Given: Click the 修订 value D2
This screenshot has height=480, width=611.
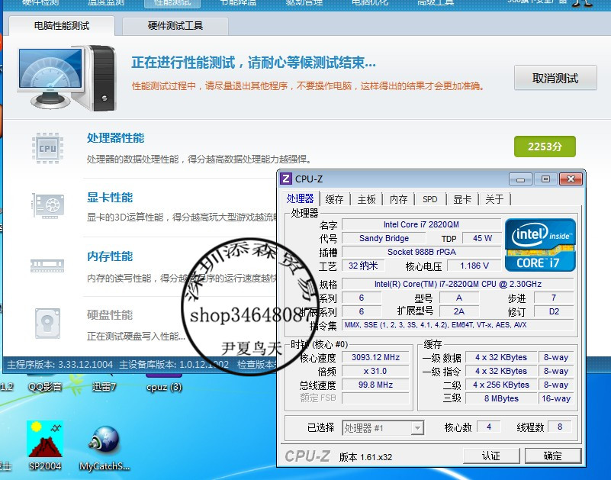Looking at the screenshot, I should point(554,311).
